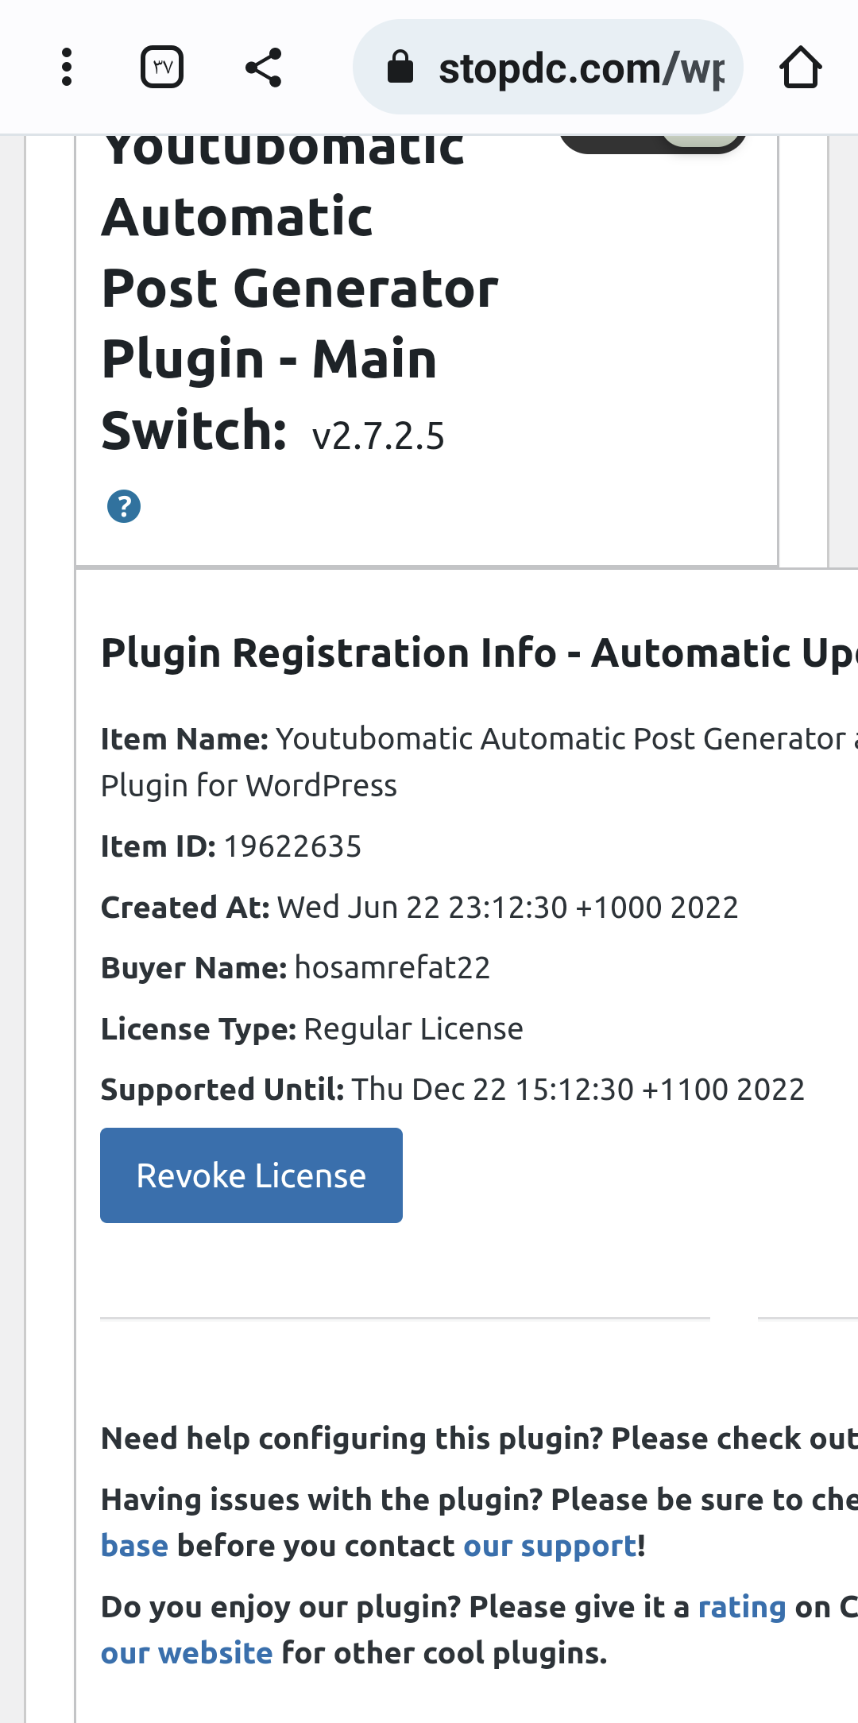Visit the "our website" link
The image size is (858, 1723).
pyautogui.click(x=187, y=1653)
